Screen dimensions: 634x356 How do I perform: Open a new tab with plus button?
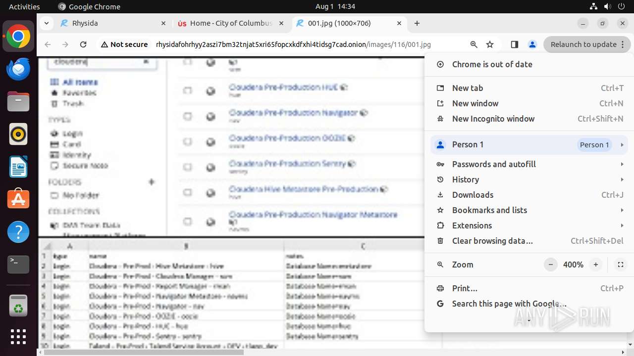[417, 23]
